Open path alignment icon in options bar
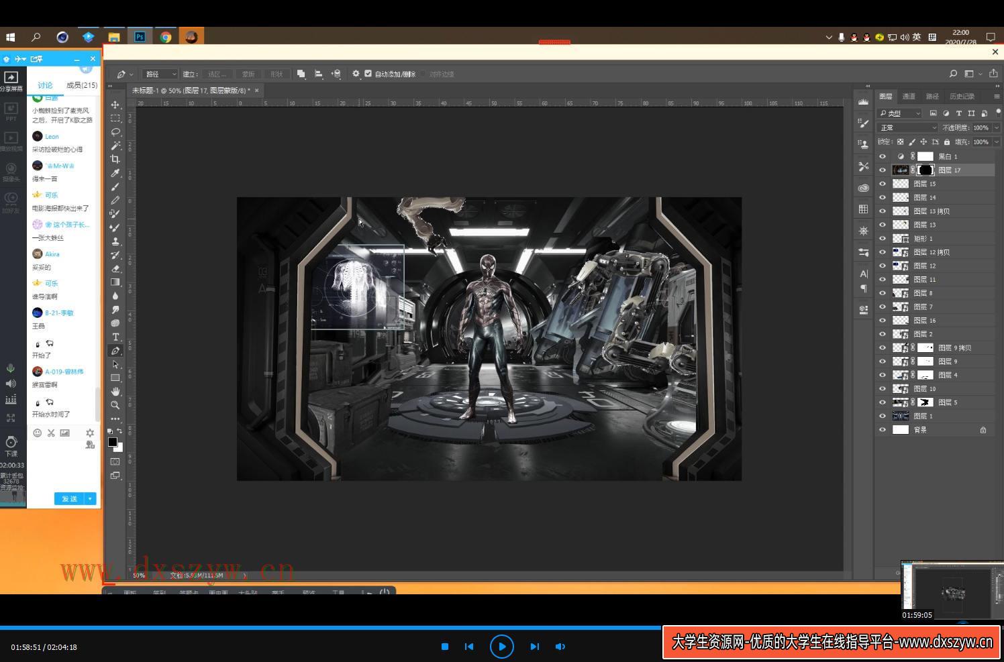The width and height of the screenshot is (1004, 662). (318, 74)
